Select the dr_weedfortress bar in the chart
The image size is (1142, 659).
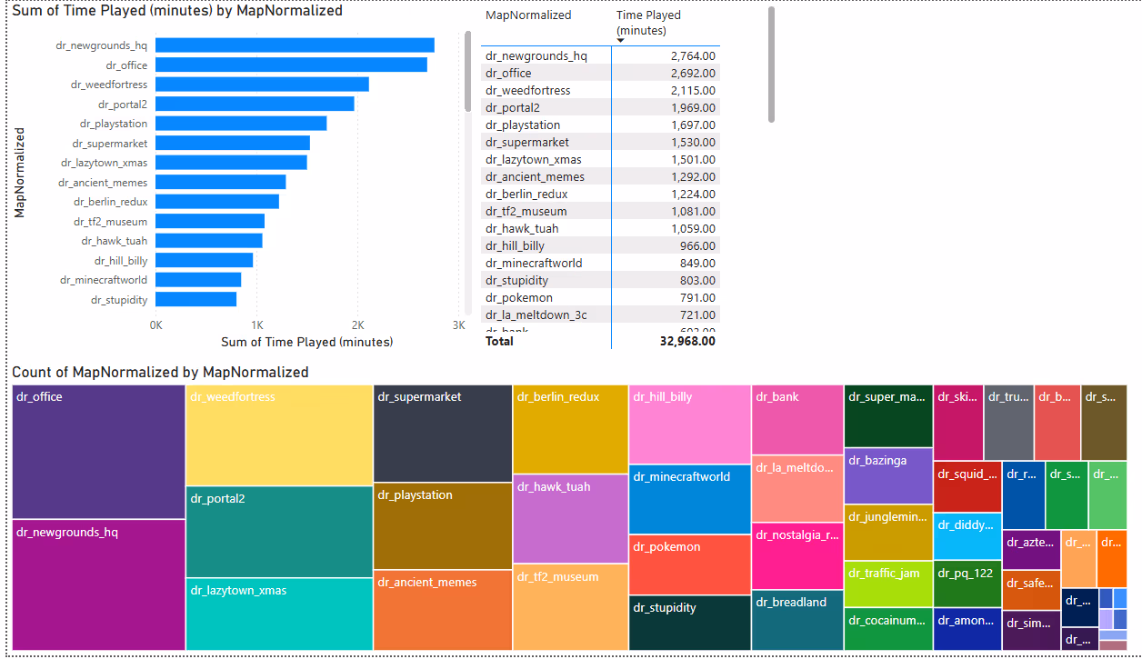coord(263,85)
